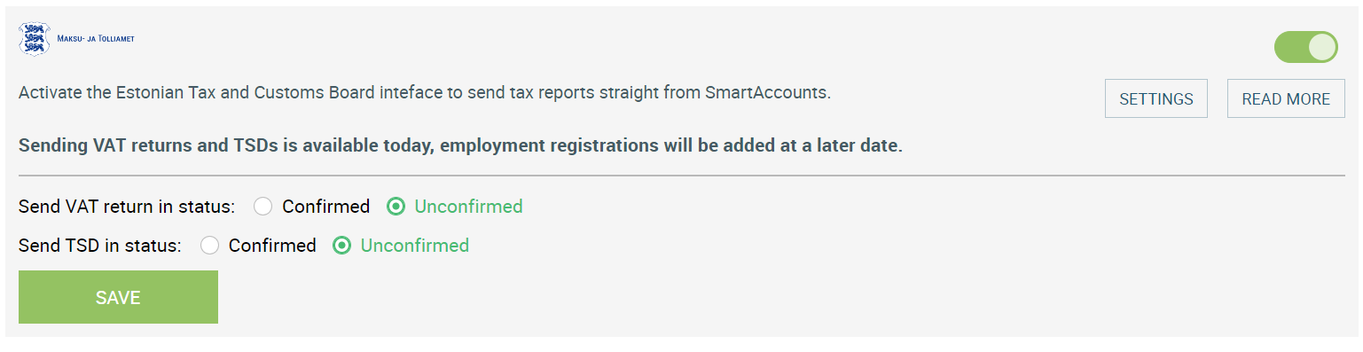Click the bold 'Sending VAT returns and TSDs' notice
The image size is (1363, 352).
point(460,145)
